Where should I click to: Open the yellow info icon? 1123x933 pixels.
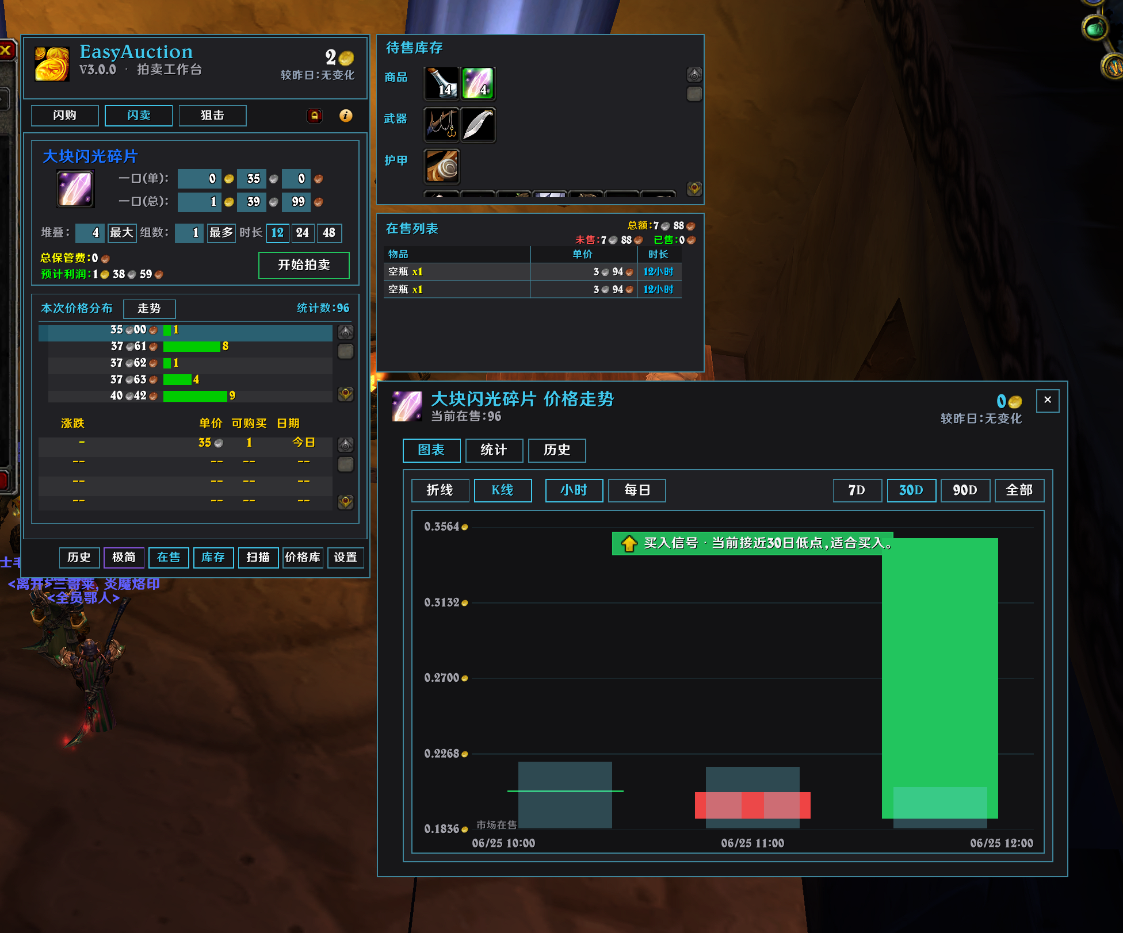(346, 116)
